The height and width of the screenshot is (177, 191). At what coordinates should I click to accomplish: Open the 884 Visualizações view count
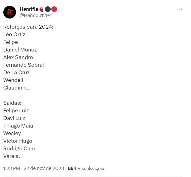pos(86,168)
